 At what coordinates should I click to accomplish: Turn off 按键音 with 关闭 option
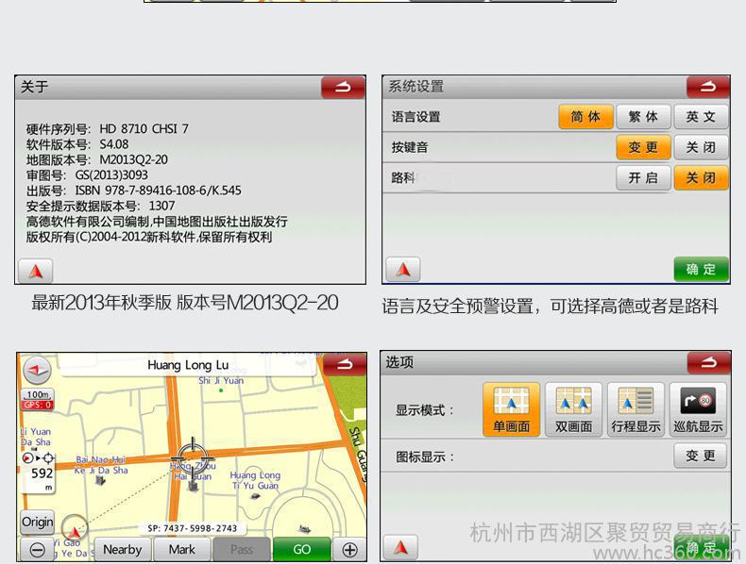(x=701, y=148)
